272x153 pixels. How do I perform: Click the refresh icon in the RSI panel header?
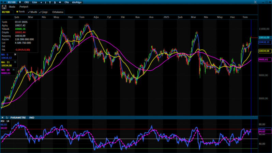pyautogui.click(x=7, y=118)
